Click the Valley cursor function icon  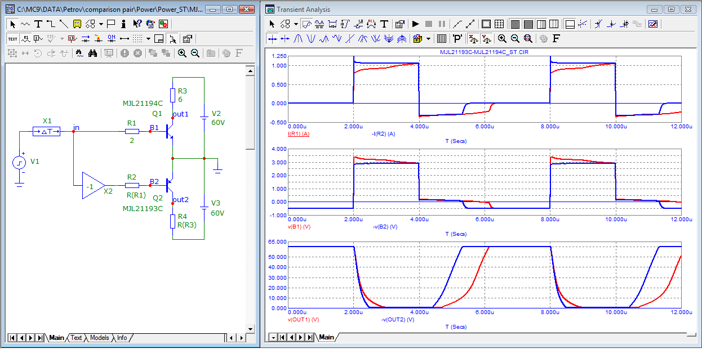click(x=311, y=39)
